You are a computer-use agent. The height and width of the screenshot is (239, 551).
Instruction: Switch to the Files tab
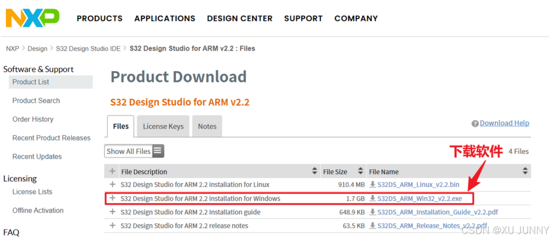pyautogui.click(x=121, y=126)
